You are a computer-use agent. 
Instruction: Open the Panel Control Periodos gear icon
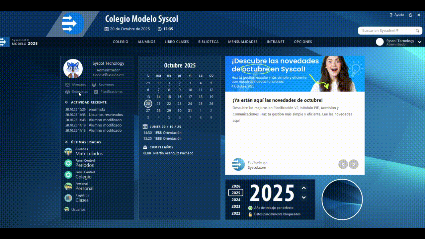[68, 163]
